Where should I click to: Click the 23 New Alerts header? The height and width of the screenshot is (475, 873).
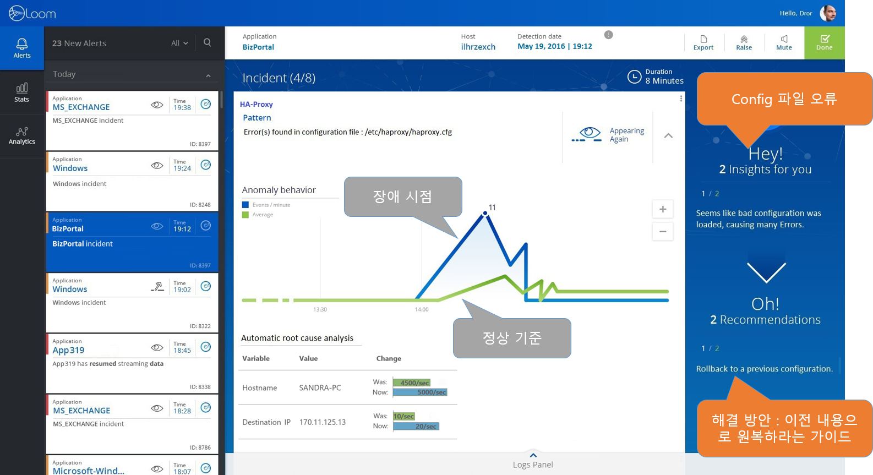click(79, 43)
